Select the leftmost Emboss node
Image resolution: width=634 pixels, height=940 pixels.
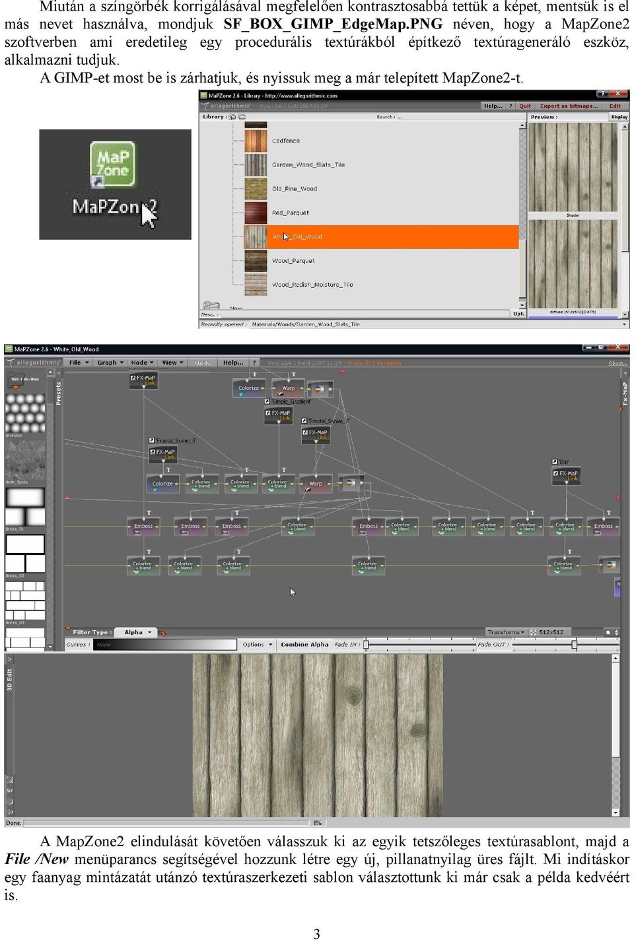pos(143,526)
